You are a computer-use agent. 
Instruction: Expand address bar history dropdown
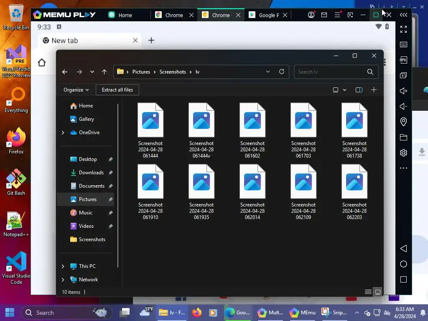[268, 71]
